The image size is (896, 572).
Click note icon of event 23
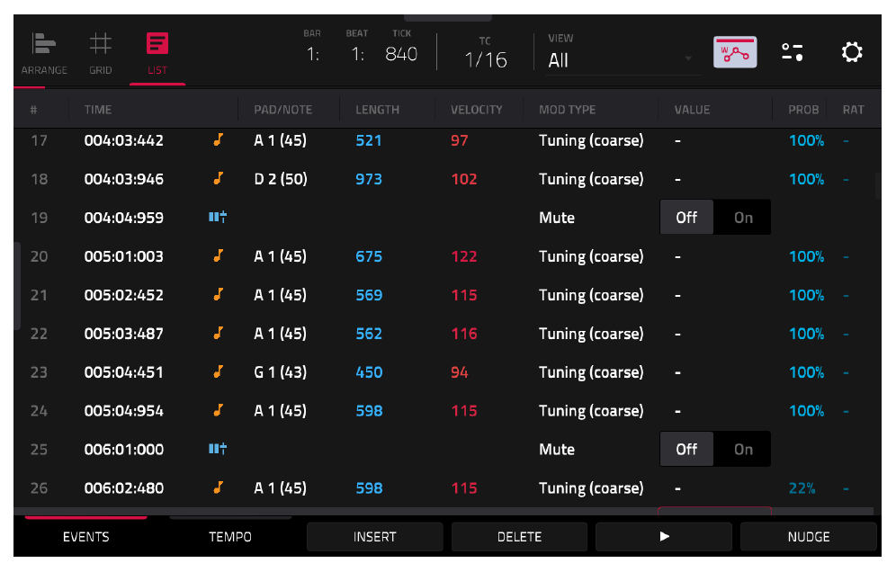218,372
